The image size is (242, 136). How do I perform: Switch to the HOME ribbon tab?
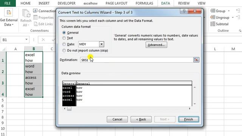[25, 3]
